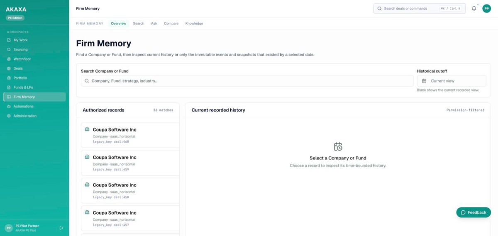This screenshot has width=498, height=236.
Task: Open Coupa Software Inc record deal:459
Action: click(130, 163)
